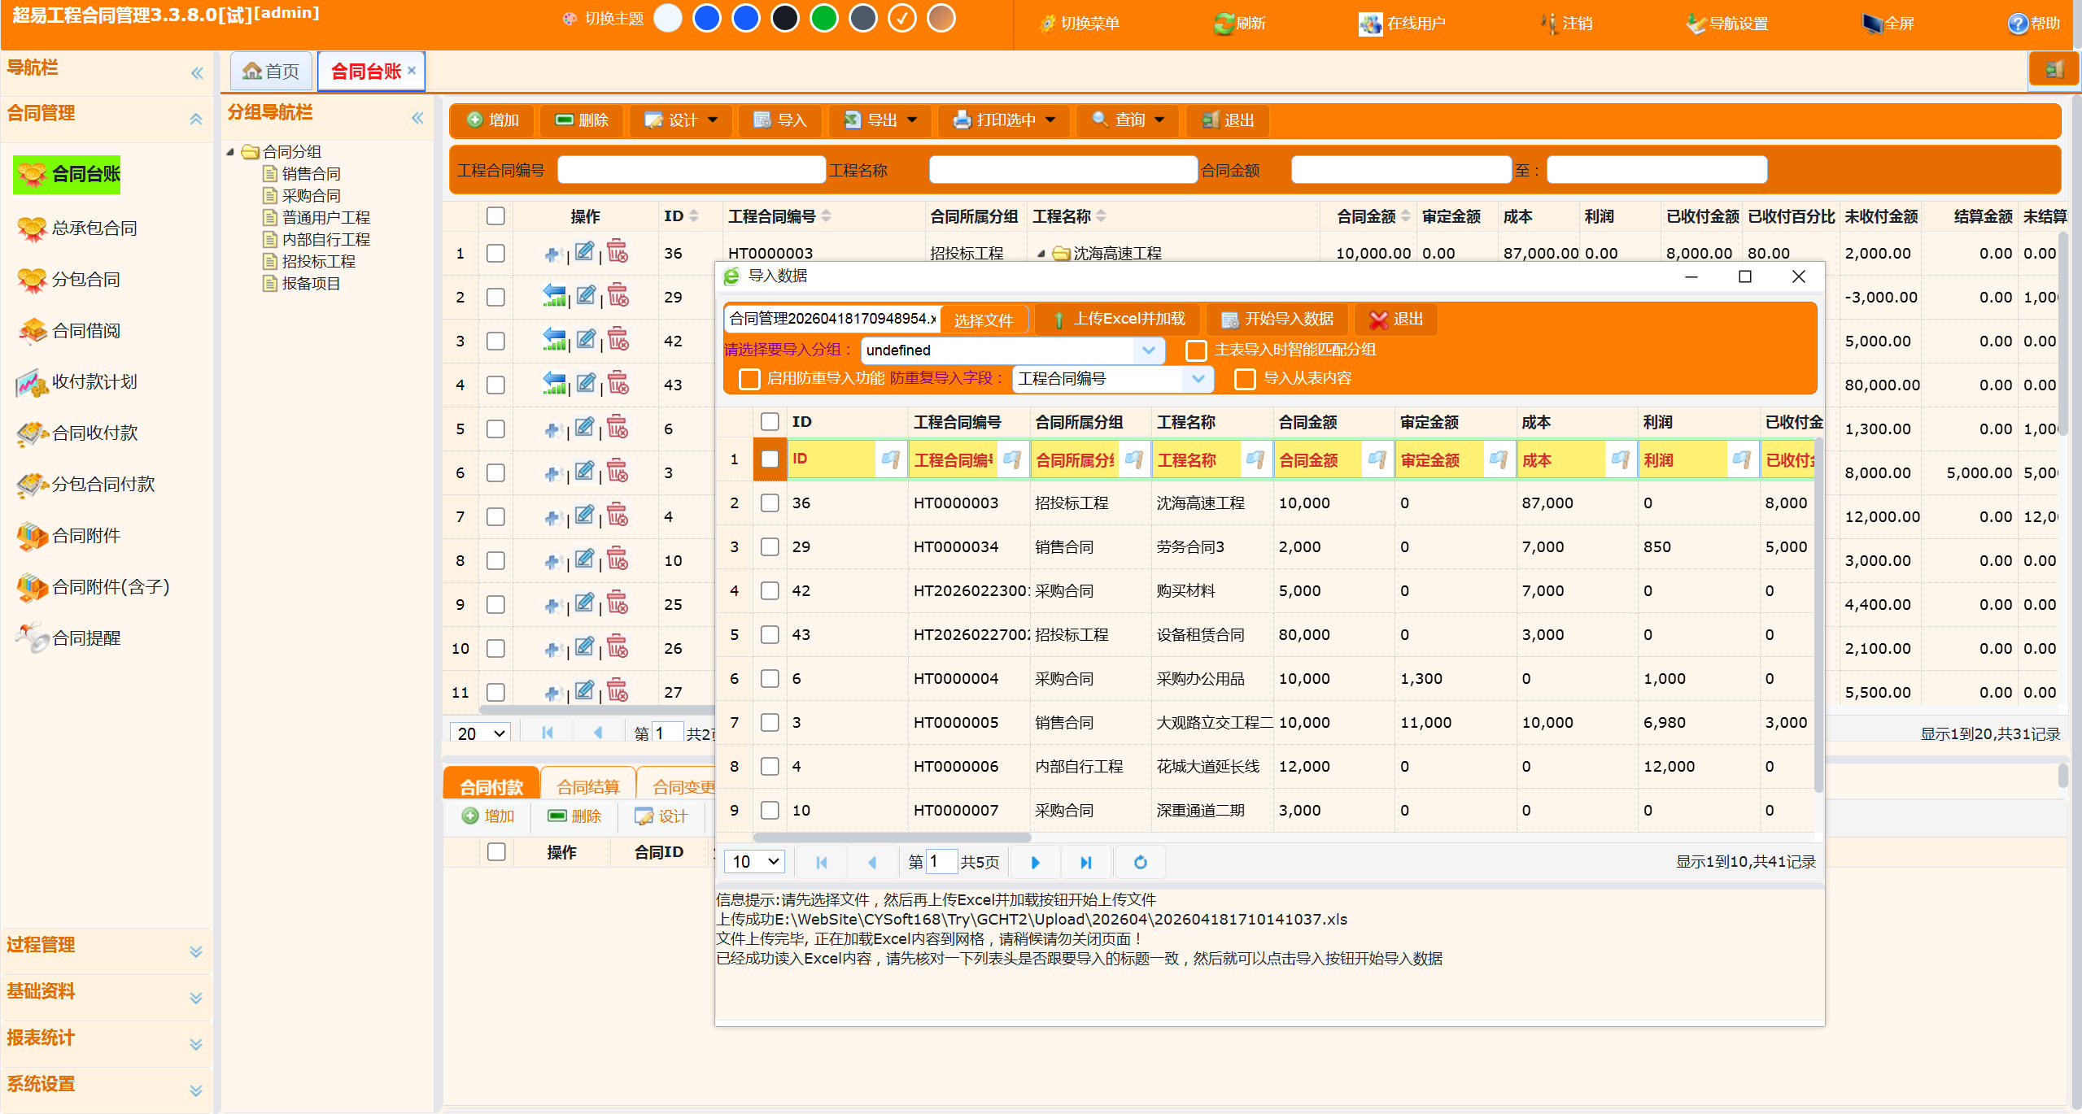This screenshot has height=1114, width=2082.
Task: Click the ID column mapping icon
Action: pyautogui.click(x=890, y=460)
